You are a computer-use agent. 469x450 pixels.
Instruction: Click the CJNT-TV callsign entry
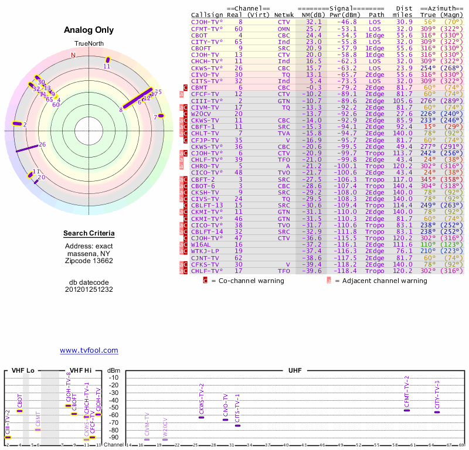pyautogui.click(x=205, y=257)
